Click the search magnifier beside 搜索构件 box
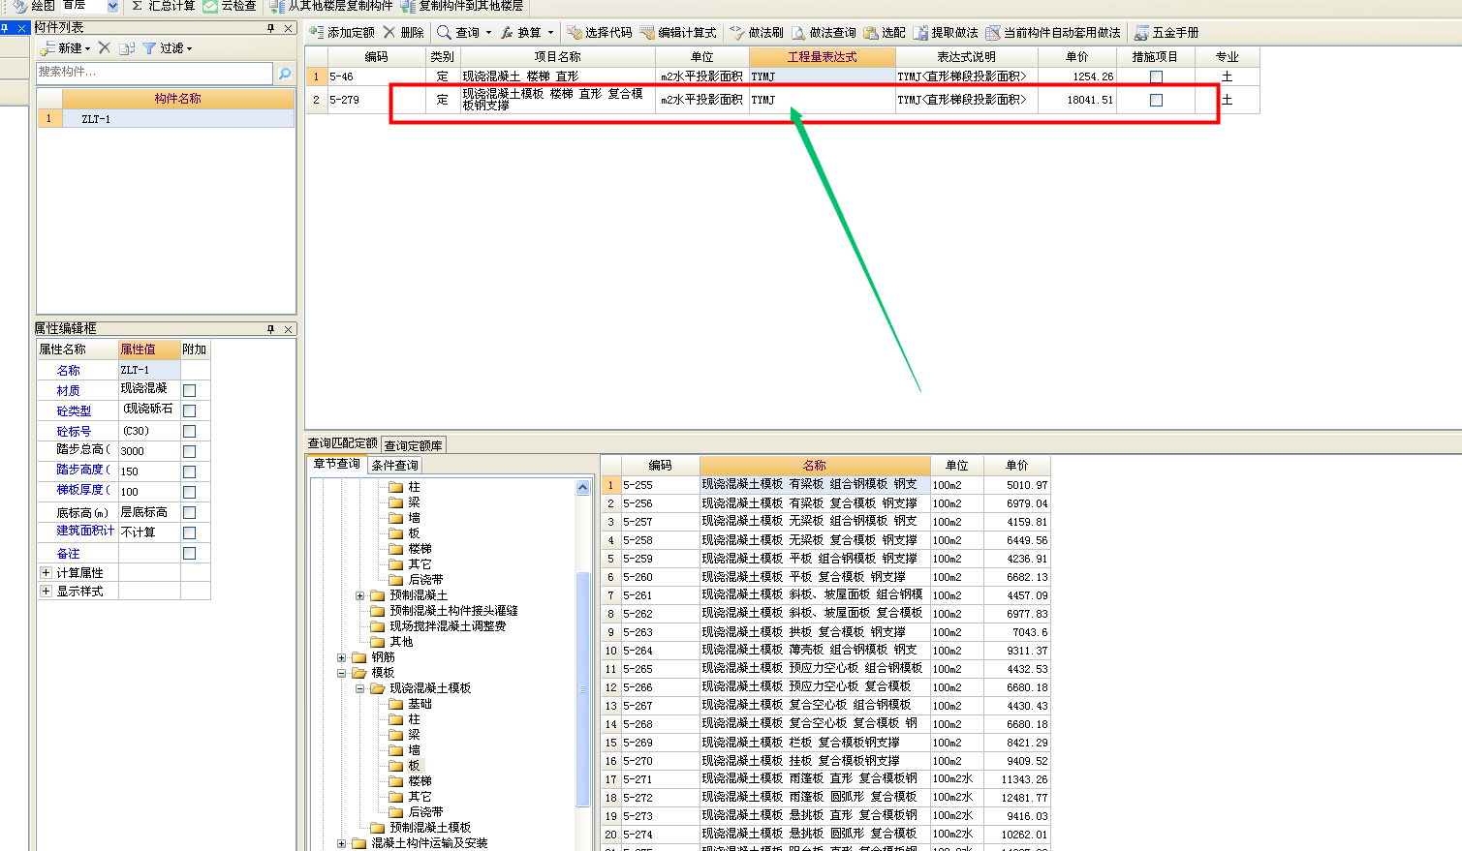Viewport: 1462px width, 851px height. (285, 73)
